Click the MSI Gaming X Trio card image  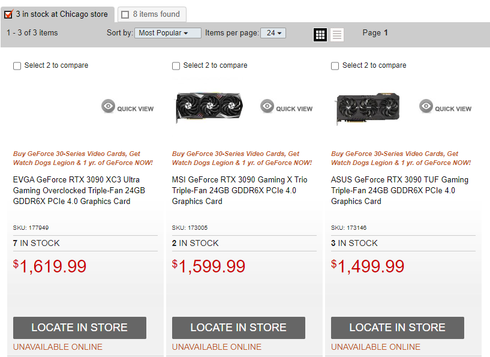coord(209,108)
